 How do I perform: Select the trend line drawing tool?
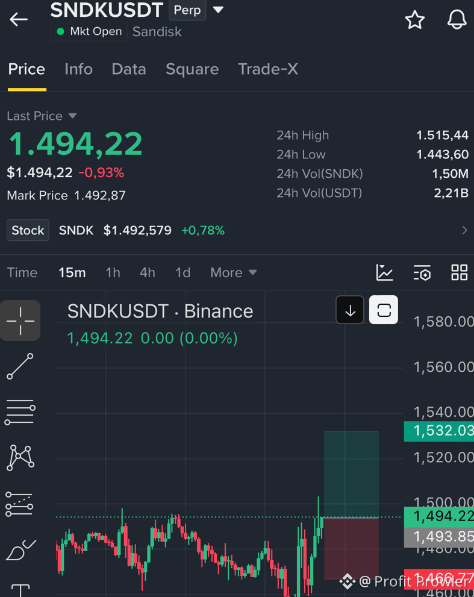(x=20, y=366)
